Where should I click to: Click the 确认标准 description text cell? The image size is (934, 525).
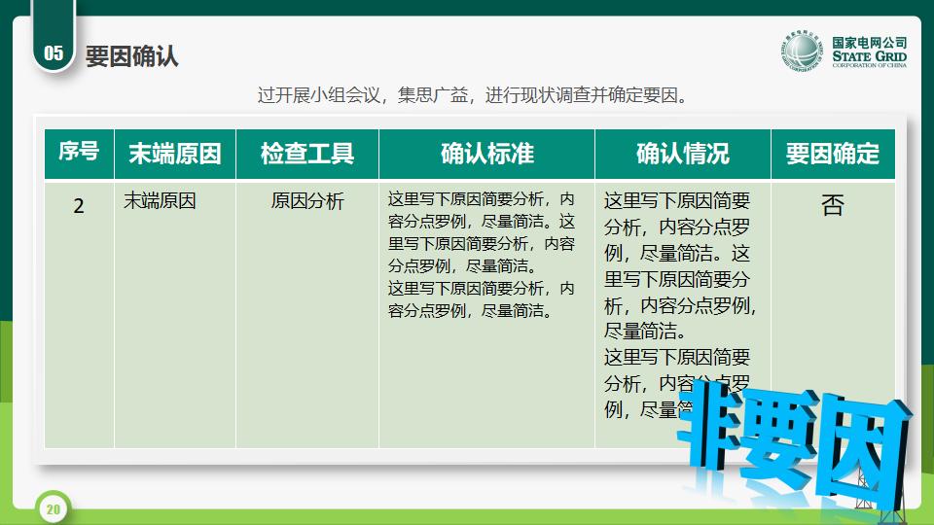486,314
